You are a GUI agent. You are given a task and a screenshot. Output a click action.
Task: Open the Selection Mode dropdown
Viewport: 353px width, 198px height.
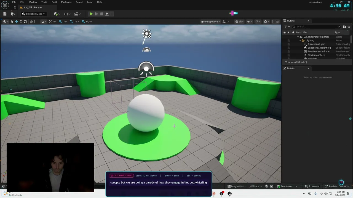[33, 14]
